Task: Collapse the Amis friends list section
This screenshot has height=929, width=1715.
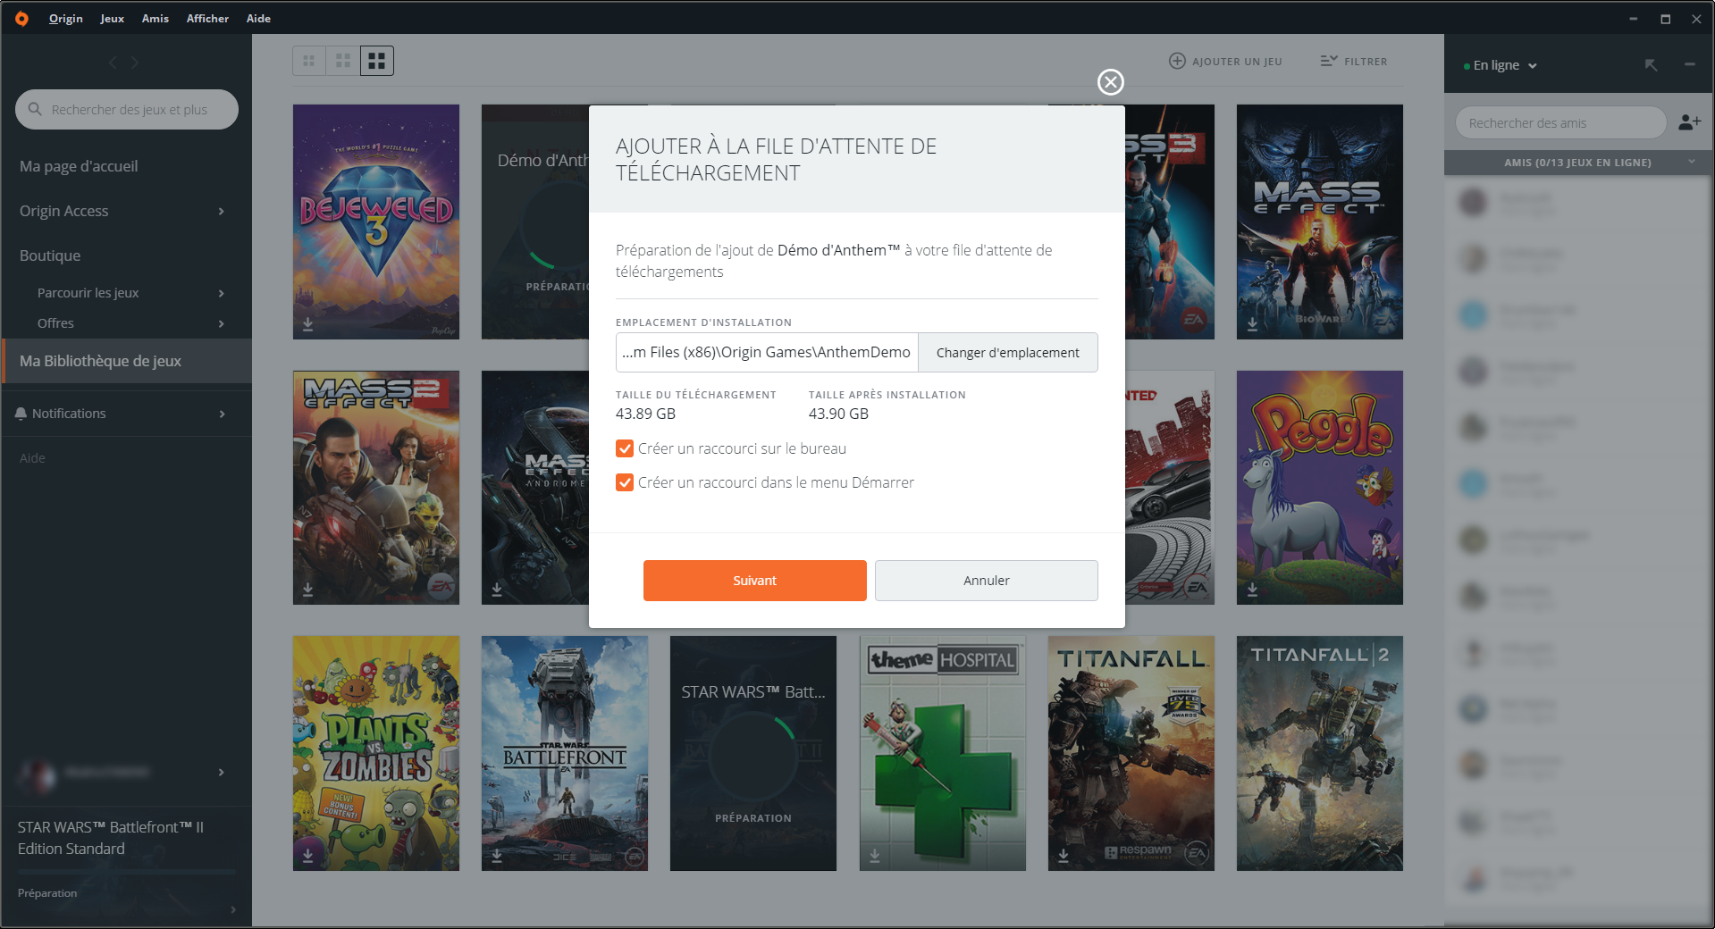Action: 1691,162
